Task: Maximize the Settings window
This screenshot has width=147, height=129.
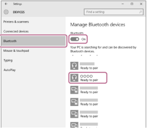Action: click(132, 4)
